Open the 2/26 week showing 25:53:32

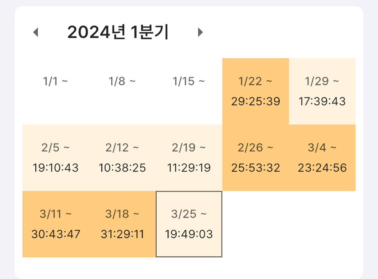(255, 158)
